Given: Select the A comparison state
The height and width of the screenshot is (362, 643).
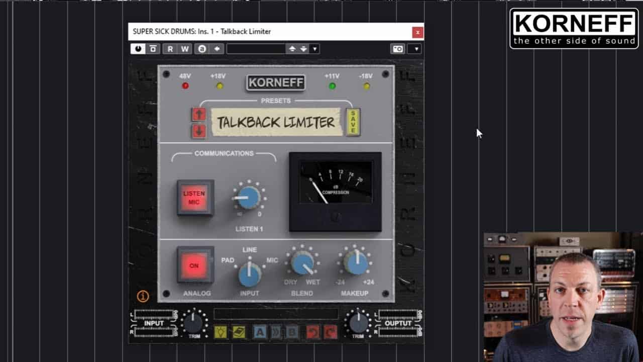Looking at the screenshot, I should (x=260, y=331).
